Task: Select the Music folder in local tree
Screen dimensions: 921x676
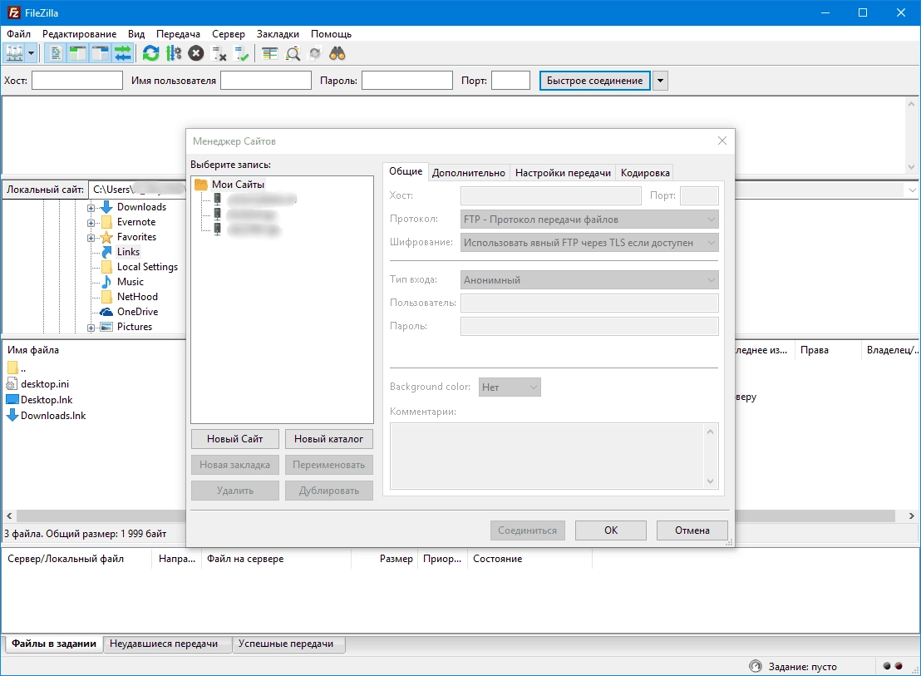Action: (x=131, y=282)
